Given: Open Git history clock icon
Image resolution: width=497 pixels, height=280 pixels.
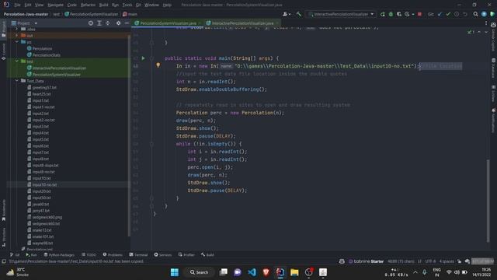Looking at the screenshot, I should coord(457,14).
